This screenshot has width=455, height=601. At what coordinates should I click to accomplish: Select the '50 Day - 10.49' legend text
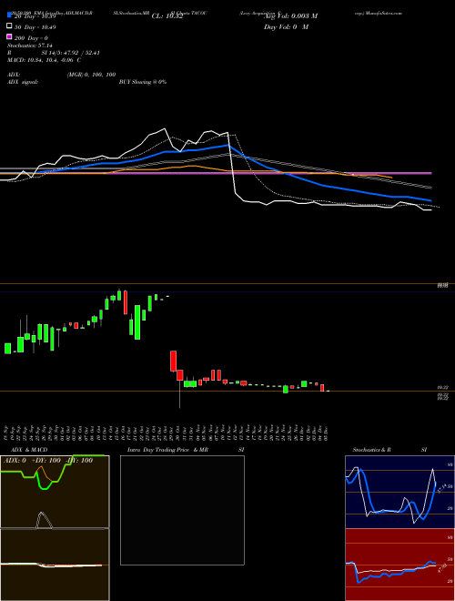pyautogui.click(x=35, y=27)
